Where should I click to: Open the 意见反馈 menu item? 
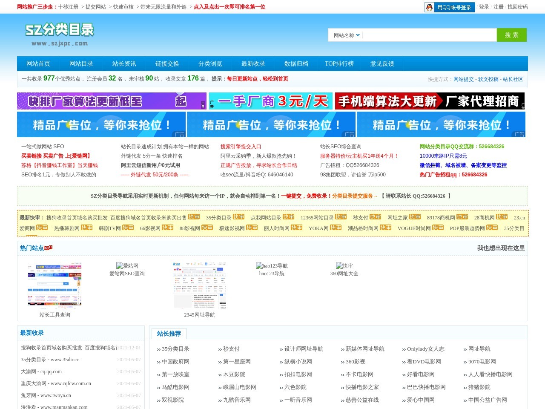[382, 63]
